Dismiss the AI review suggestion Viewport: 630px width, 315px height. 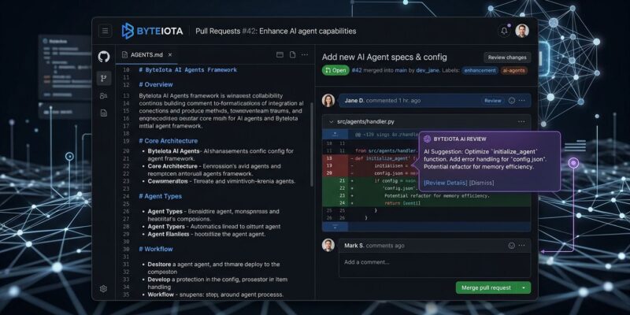click(482, 183)
